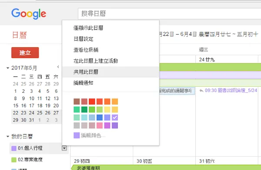The height and width of the screenshot is (170, 261).
Task: Open 日曆設定 from the context menu
Action: click(x=110, y=39)
